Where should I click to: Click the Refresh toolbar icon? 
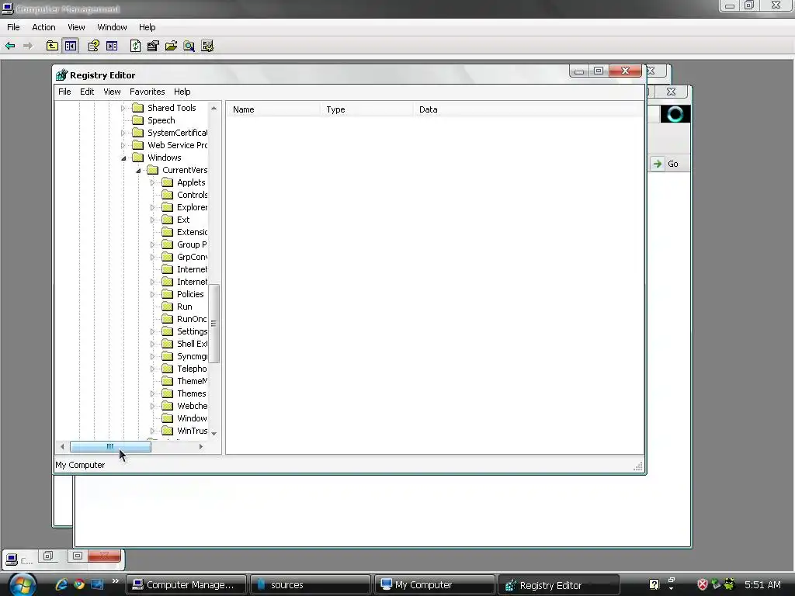135,46
